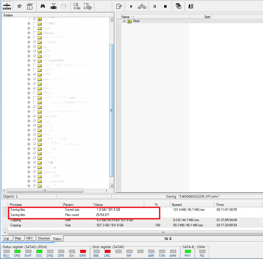
Task: Click the tree-with-cloud toolbar icon
Action: 88,6
